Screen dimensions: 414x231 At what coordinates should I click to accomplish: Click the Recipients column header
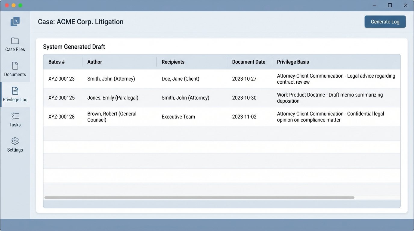click(x=173, y=62)
